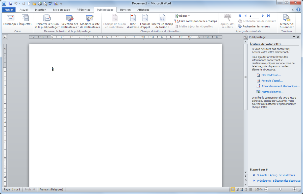The image size is (303, 194).
Task: Open a file using the yellow folder icon
Action: click(x=34, y=4)
